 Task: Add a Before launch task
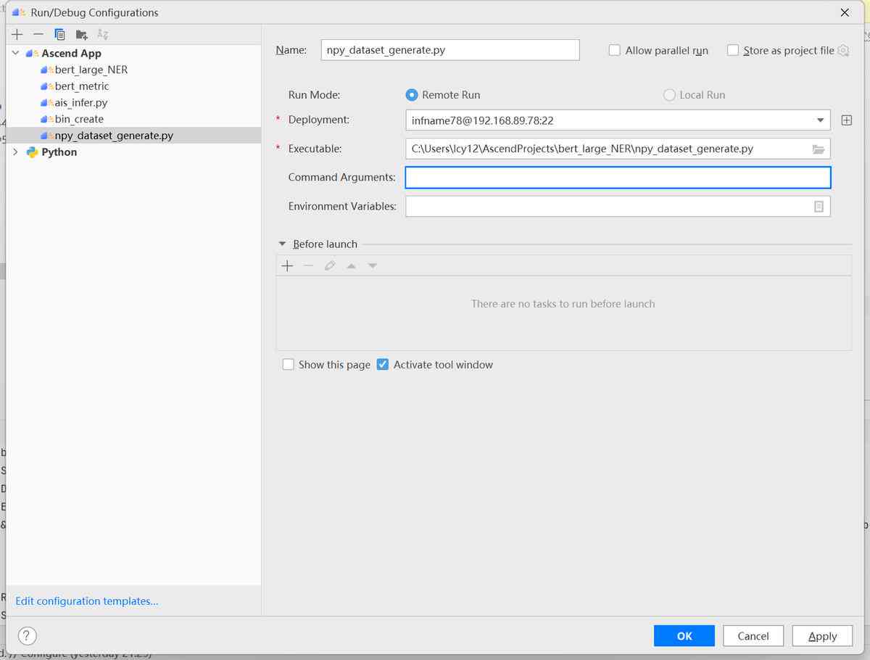(x=287, y=266)
